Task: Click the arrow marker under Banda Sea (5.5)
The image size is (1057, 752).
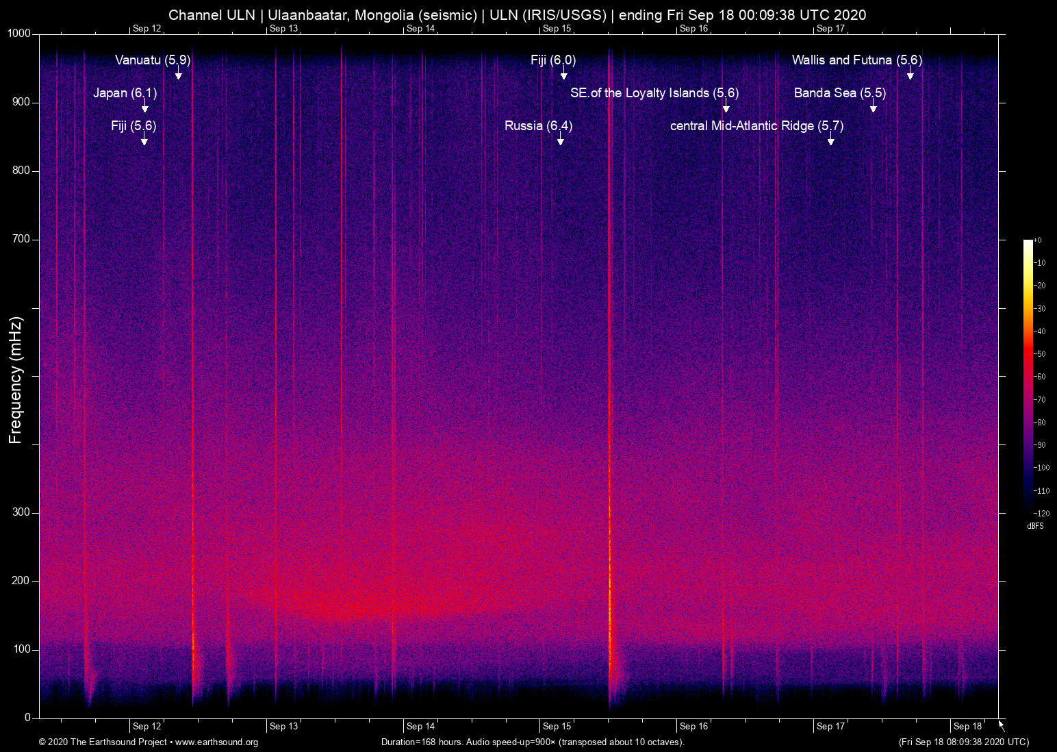Action: pyautogui.click(x=874, y=106)
